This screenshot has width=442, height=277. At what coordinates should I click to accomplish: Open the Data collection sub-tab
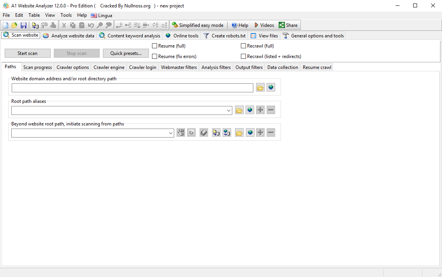283,67
